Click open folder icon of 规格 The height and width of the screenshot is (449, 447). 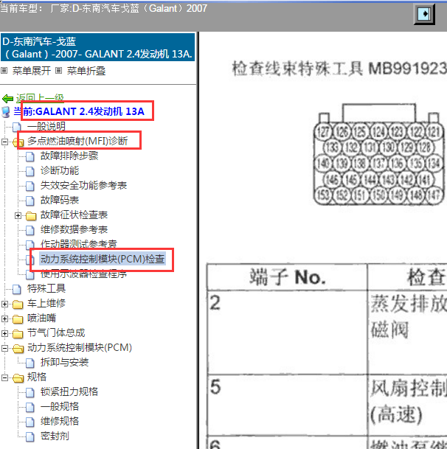pos(18,378)
